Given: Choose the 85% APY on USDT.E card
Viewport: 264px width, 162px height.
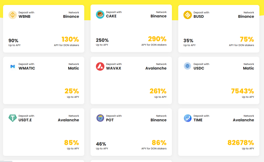Looking at the screenshot, I should pyautogui.click(x=71, y=143).
